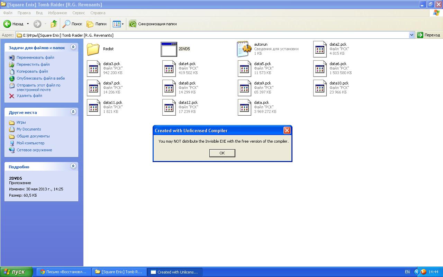Viewport: 443px width, 277px height.
Task: Select the 2DVD5 application icon
Action: (169, 49)
